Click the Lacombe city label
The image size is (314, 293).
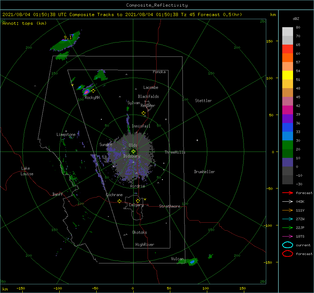coord(151,87)
